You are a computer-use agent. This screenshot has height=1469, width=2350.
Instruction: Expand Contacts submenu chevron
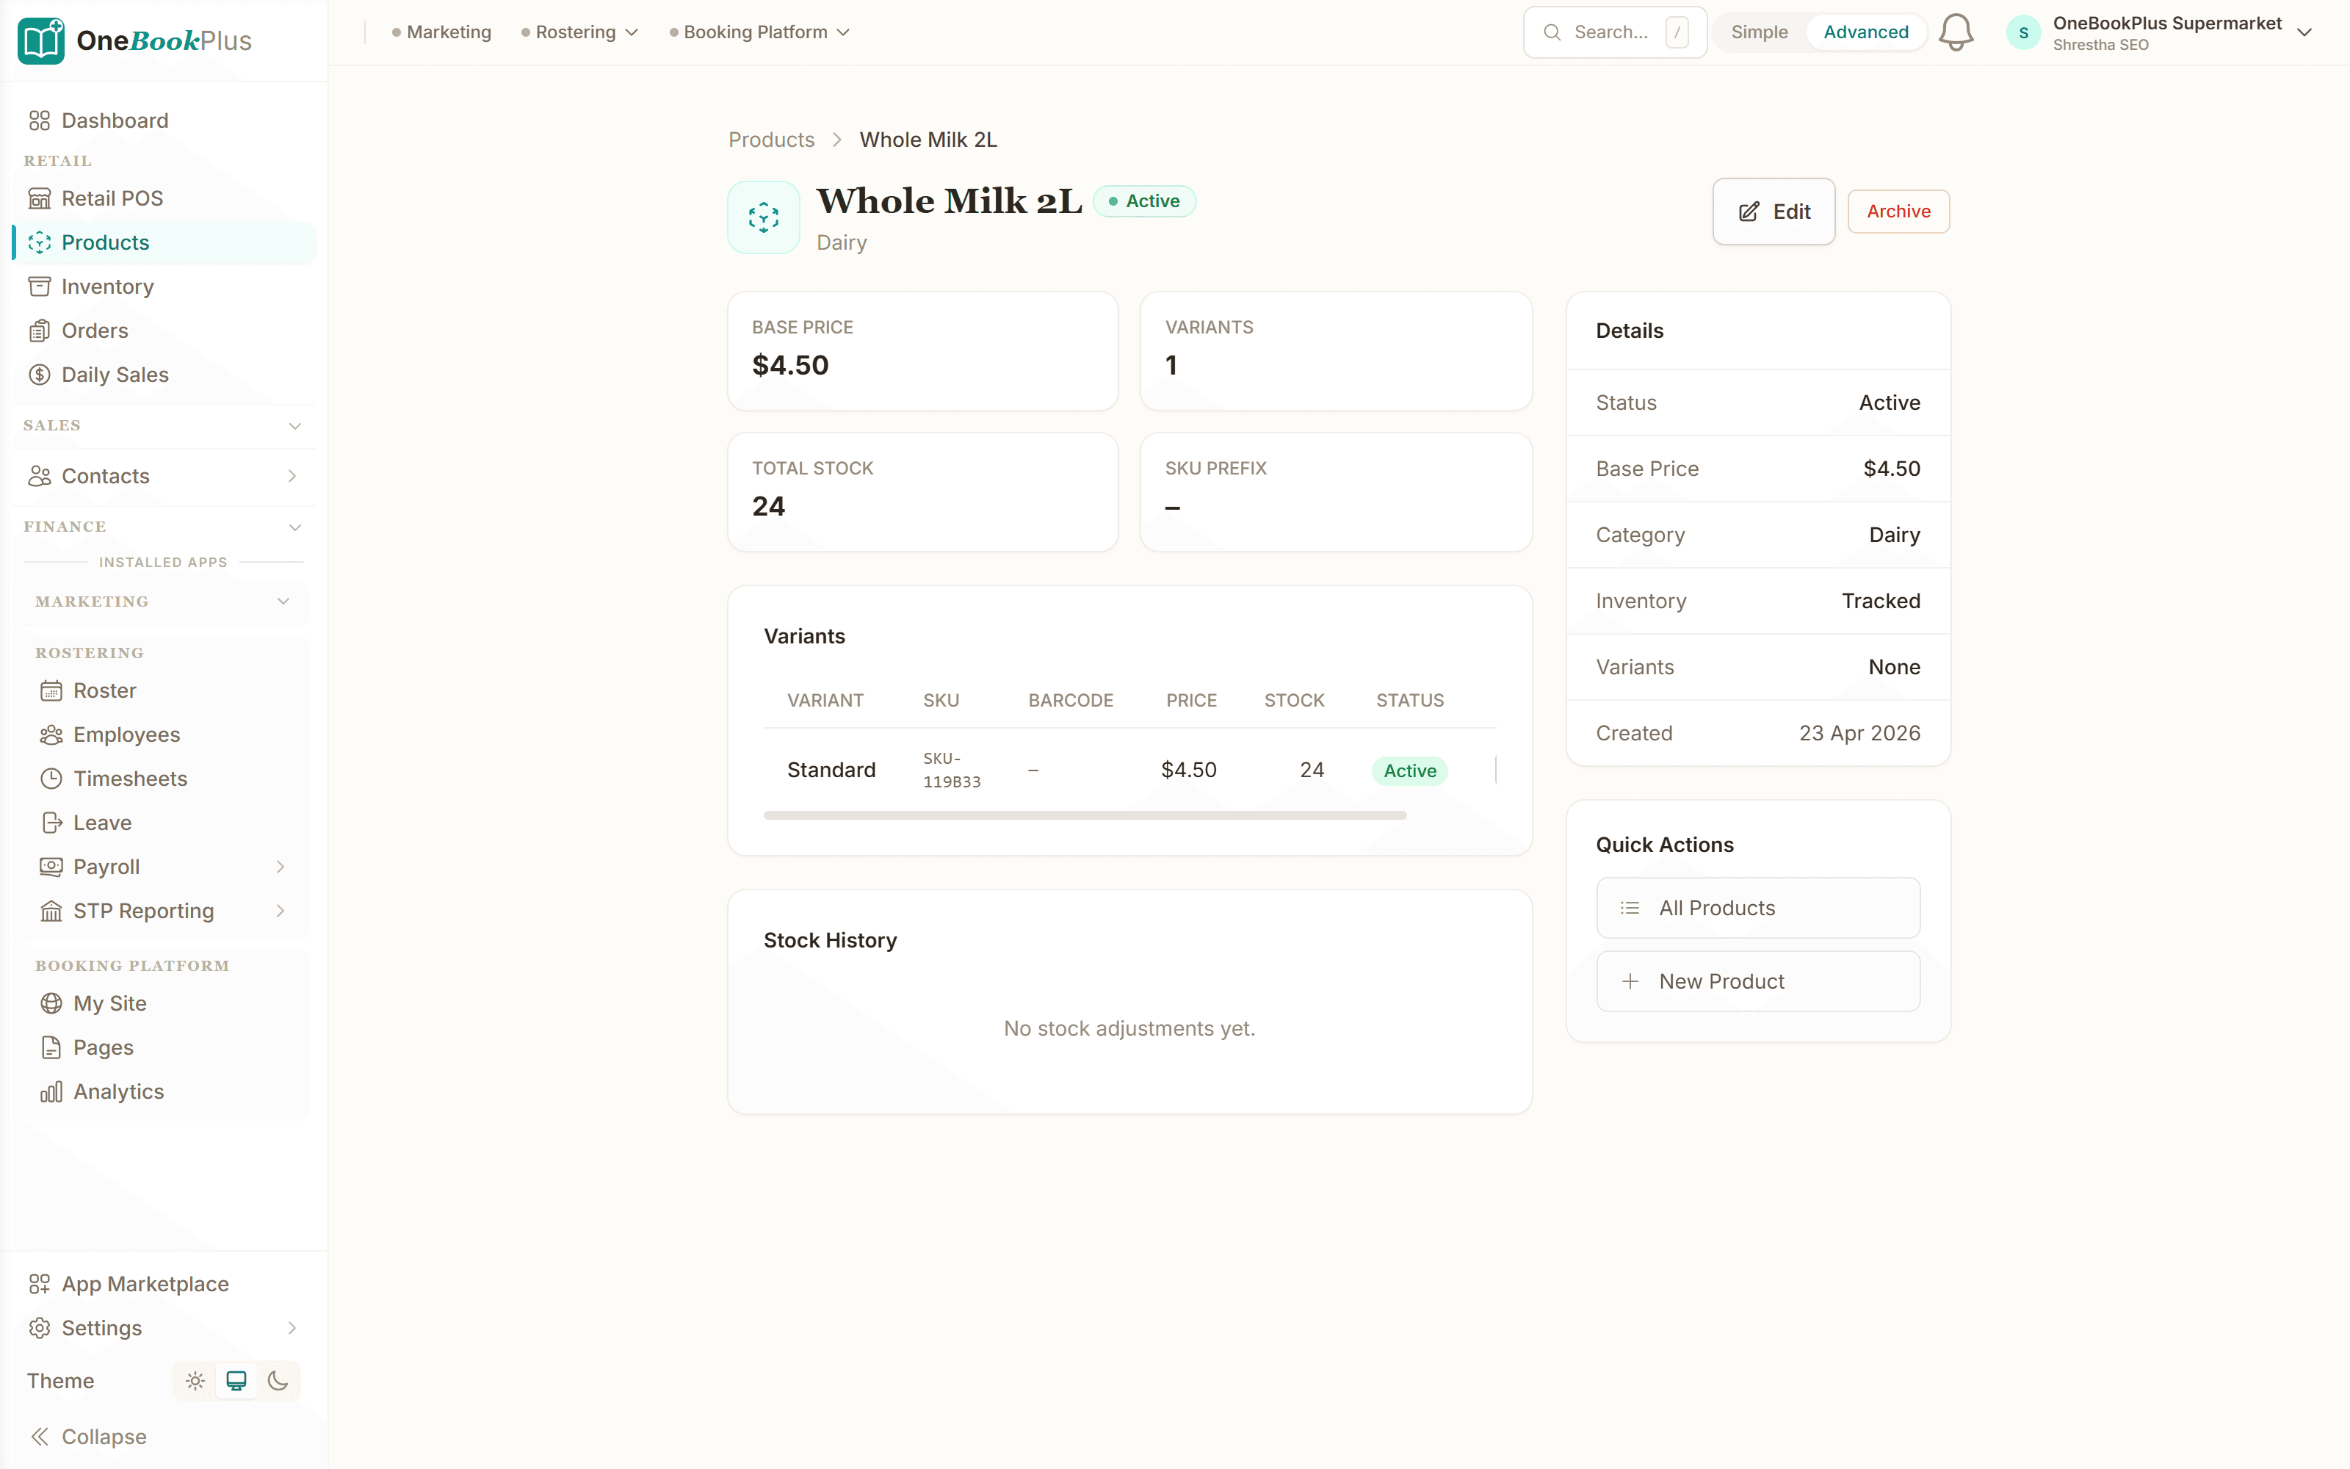[292, 476]
